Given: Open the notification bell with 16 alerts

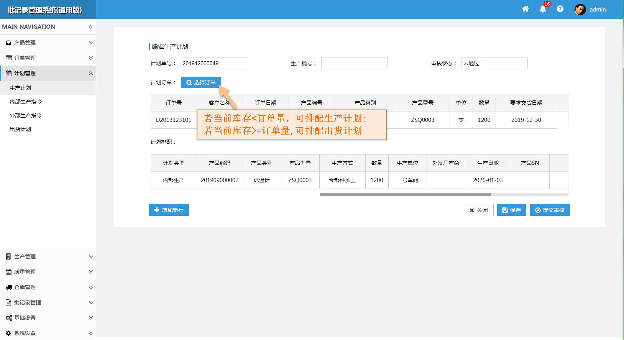Looking at the screenshot, I should 543,9.
